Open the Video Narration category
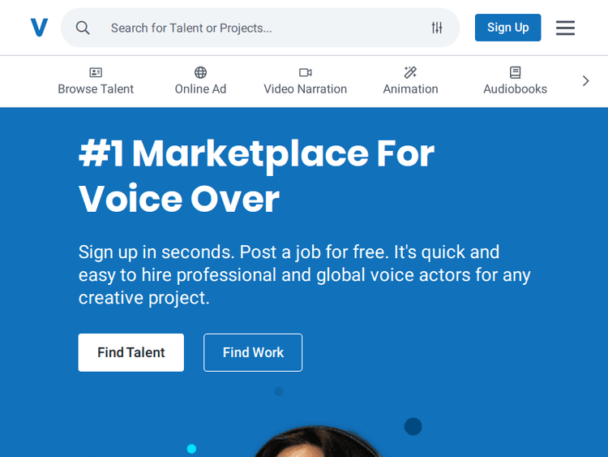 pos(306,89)
